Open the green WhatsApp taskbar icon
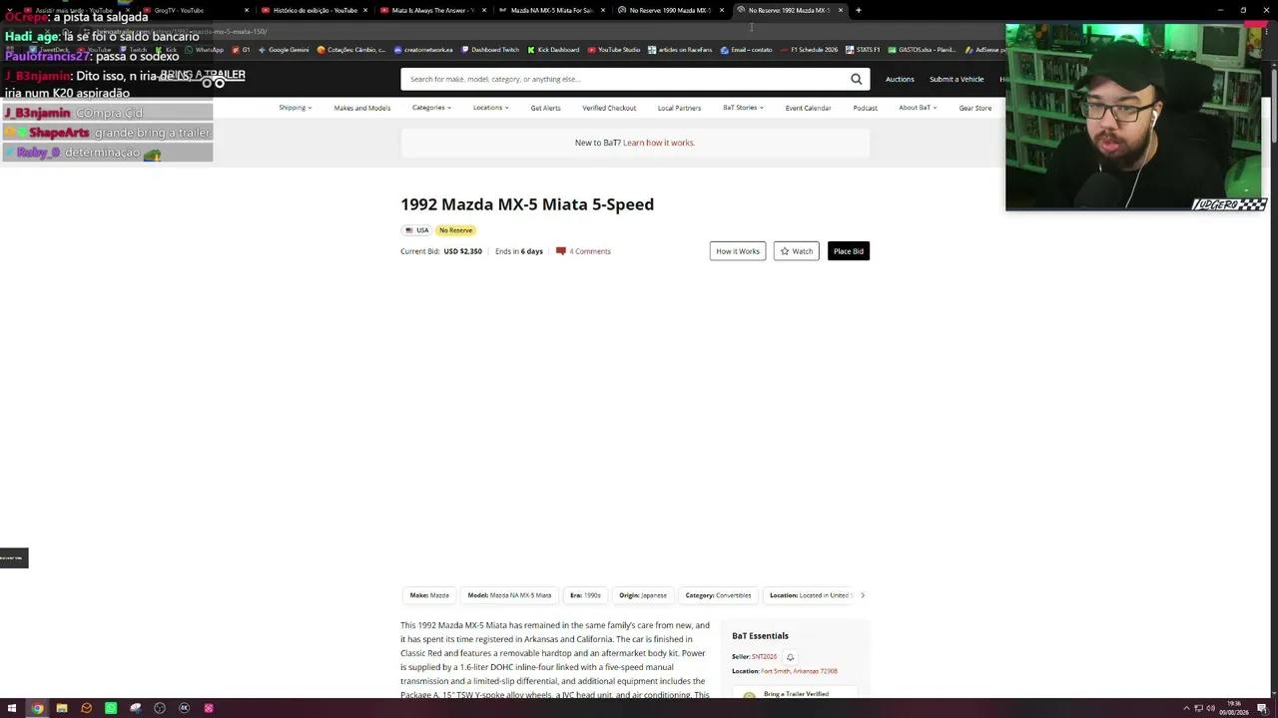Viewport: 1278px width, 718px height. [x=111, y=708]
